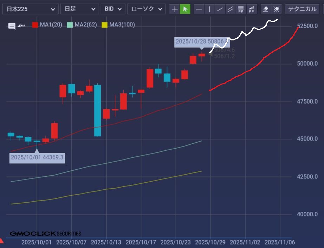The width and height of the screenshot is (324, 248).
Task: Toggle the speech bubble info icon
Action: pos(12,26)
